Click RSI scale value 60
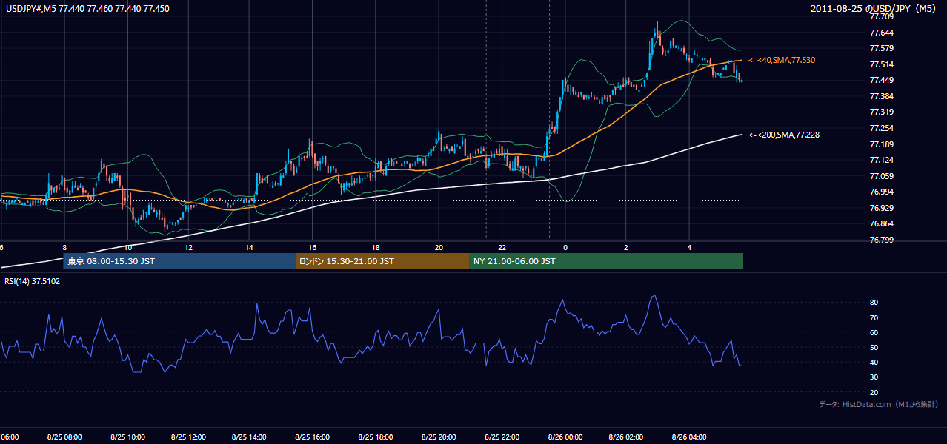The height and width of the screenshot is (444, 947). pyautogui.click(x=874, y=332)
